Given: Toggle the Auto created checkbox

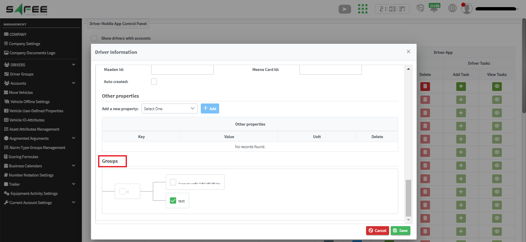Looking at the screenshot, I should 154,82.
